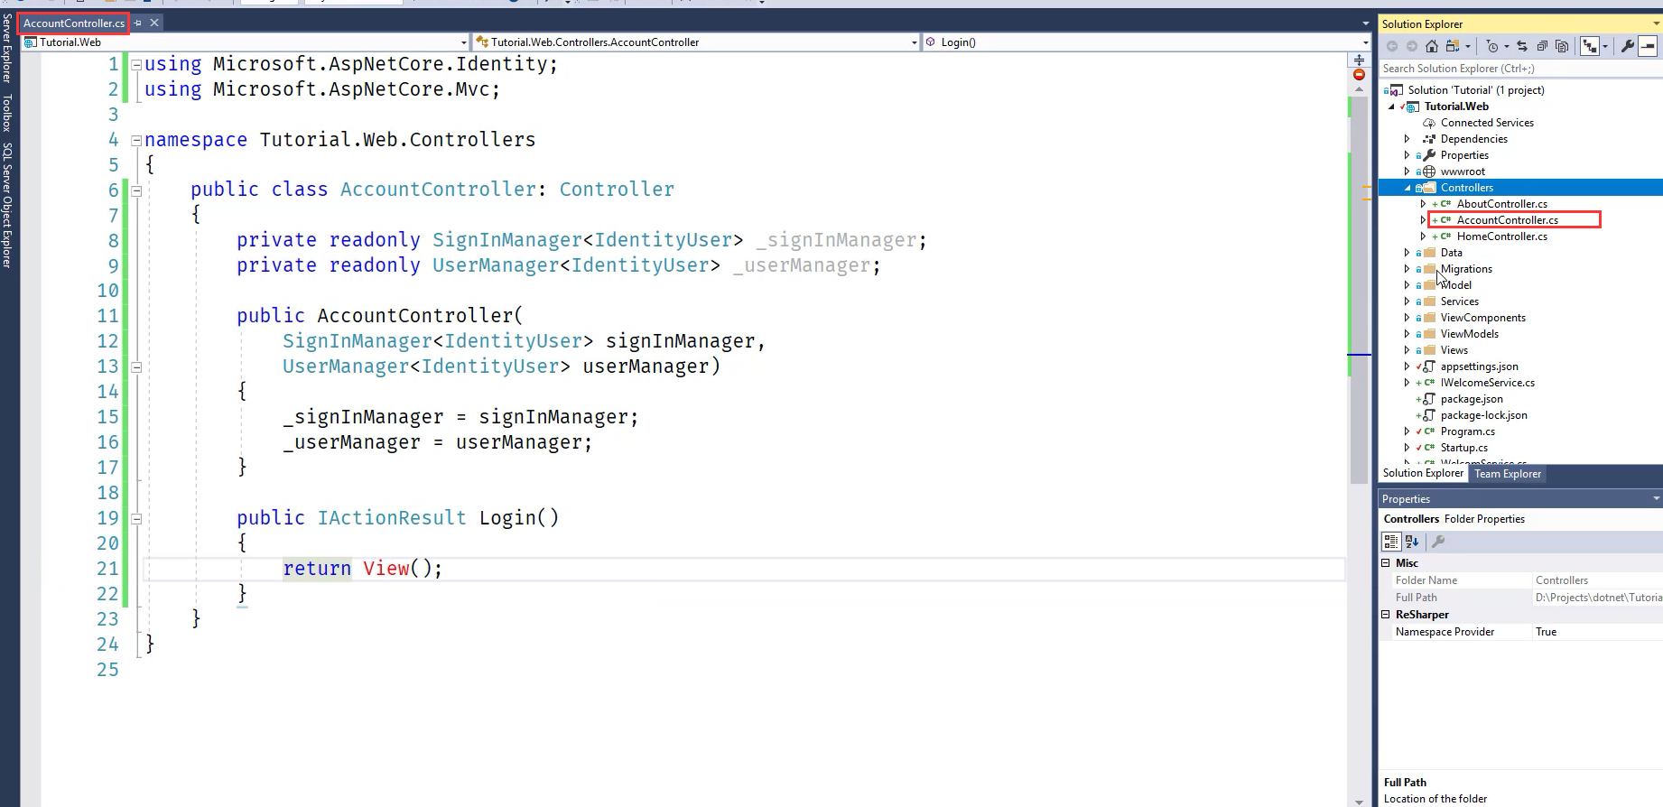
Task: Click the Home icon in Solution Explorer
Action: pyautogui.click(x=1432, y=46)
